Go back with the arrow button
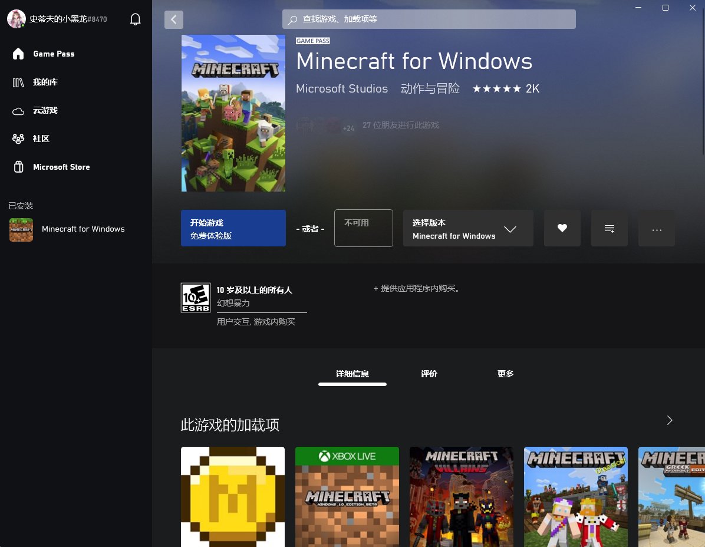The height and width of the screenshot is (547, 705). (x=173, y=19)
